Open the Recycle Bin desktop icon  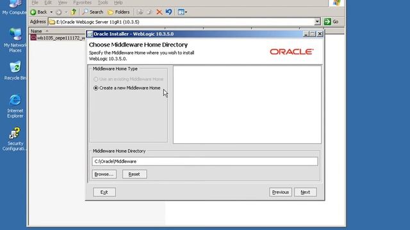pyautogui.click(x=15, y=71)
